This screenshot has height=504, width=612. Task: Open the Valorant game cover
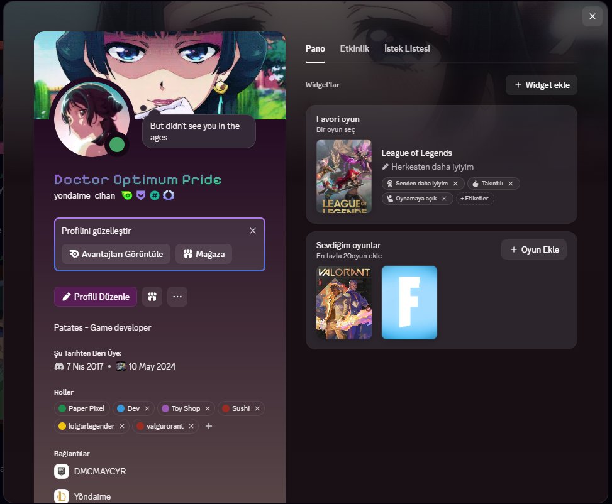point(344,303)
